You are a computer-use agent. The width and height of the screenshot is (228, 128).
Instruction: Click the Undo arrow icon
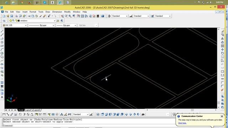click(49, 16)
